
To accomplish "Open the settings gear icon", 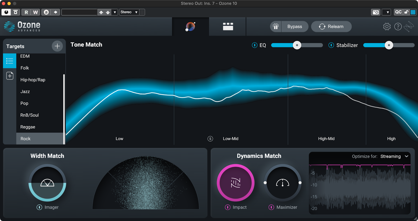I will pos(387,27).
